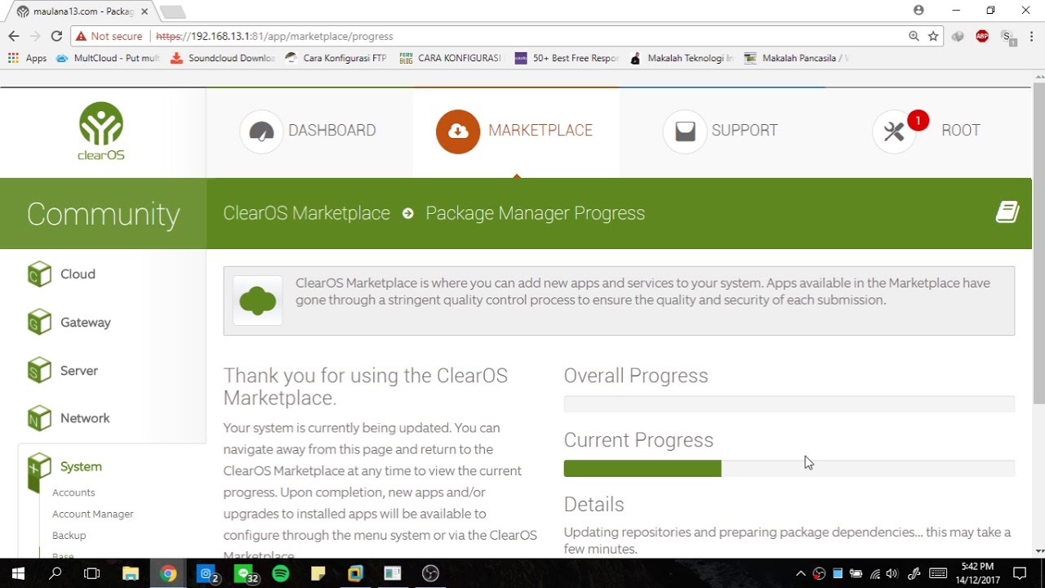Open a new browser tab
Image resolution: width=1045 pixels, height=588 pixels.
[x=172, y=11]
